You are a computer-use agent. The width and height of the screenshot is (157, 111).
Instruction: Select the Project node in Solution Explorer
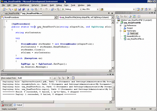pos(130,28)
